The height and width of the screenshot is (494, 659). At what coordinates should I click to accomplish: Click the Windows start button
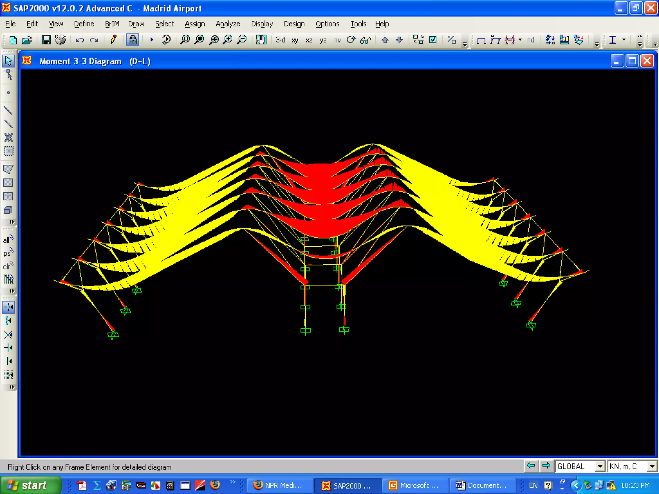(31, 485)
